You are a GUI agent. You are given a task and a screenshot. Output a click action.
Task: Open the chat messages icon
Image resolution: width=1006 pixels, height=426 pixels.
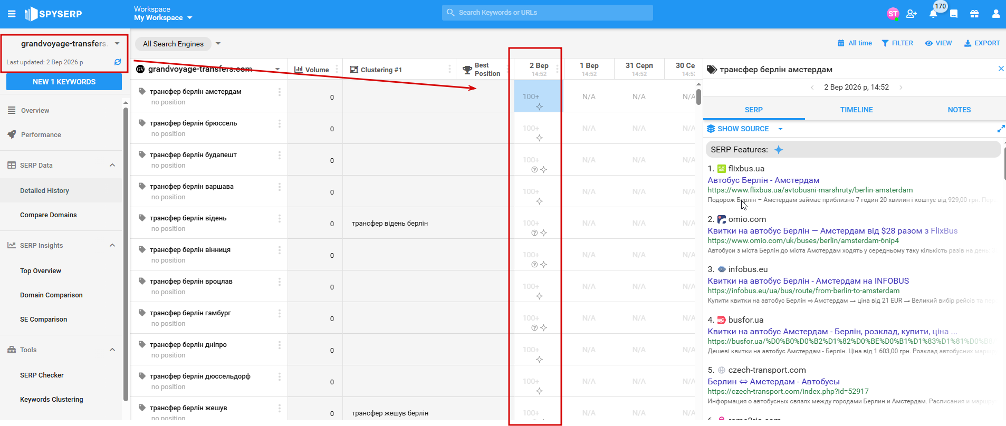coord(954,14)
